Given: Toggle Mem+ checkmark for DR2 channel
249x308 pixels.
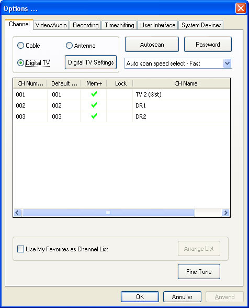Looking at the screenshot, I should 94,116.
